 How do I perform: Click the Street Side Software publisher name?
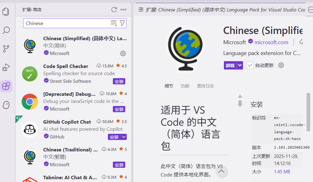coord(70,81)
